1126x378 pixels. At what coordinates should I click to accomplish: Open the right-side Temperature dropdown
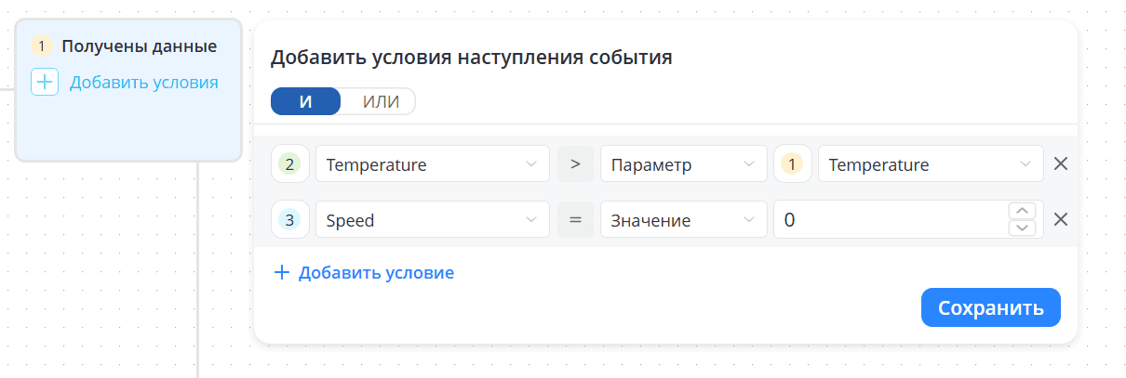tap(931, 164)
